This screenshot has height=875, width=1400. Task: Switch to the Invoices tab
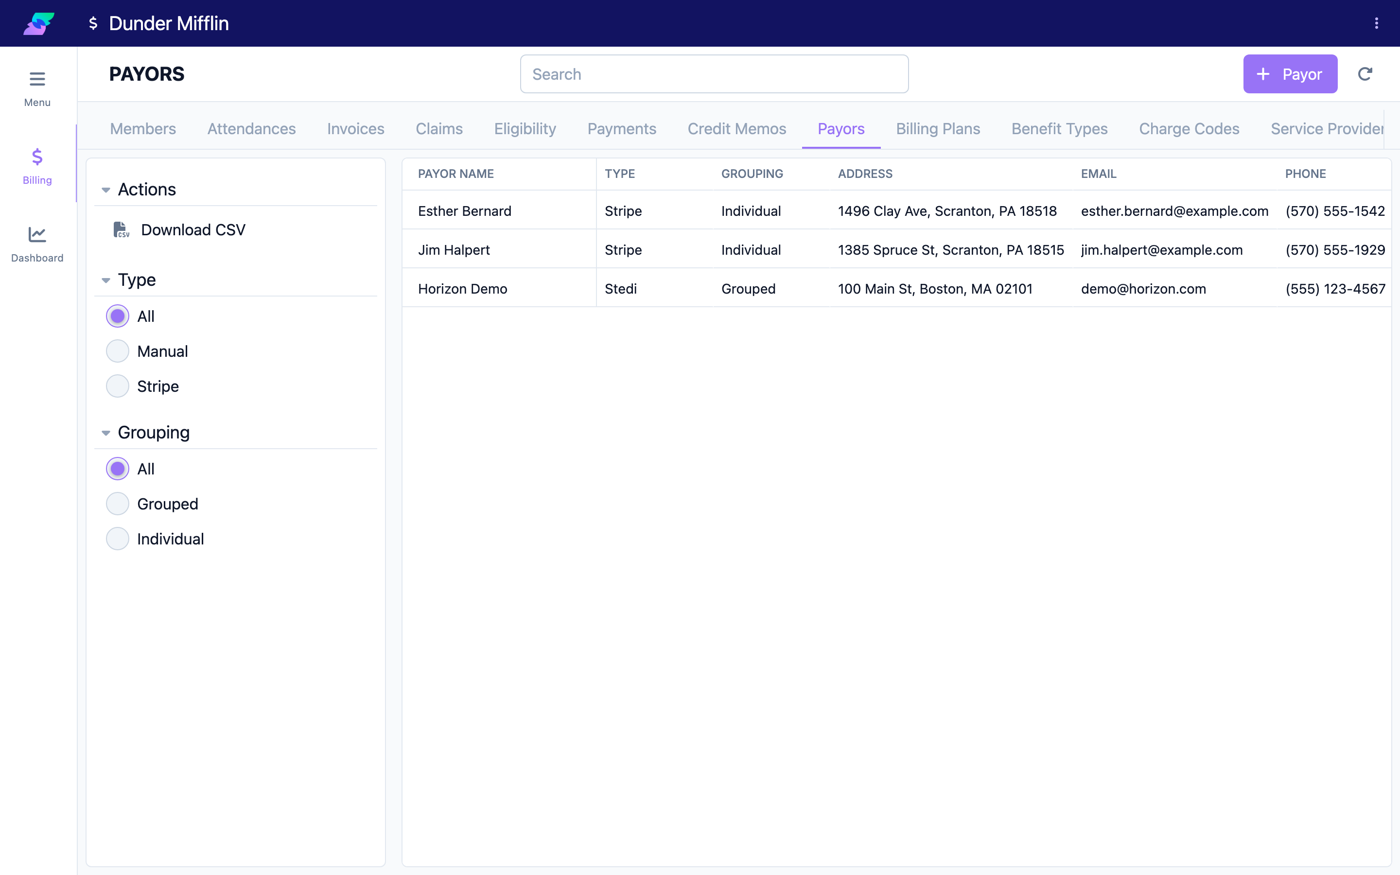pos(356,128)
